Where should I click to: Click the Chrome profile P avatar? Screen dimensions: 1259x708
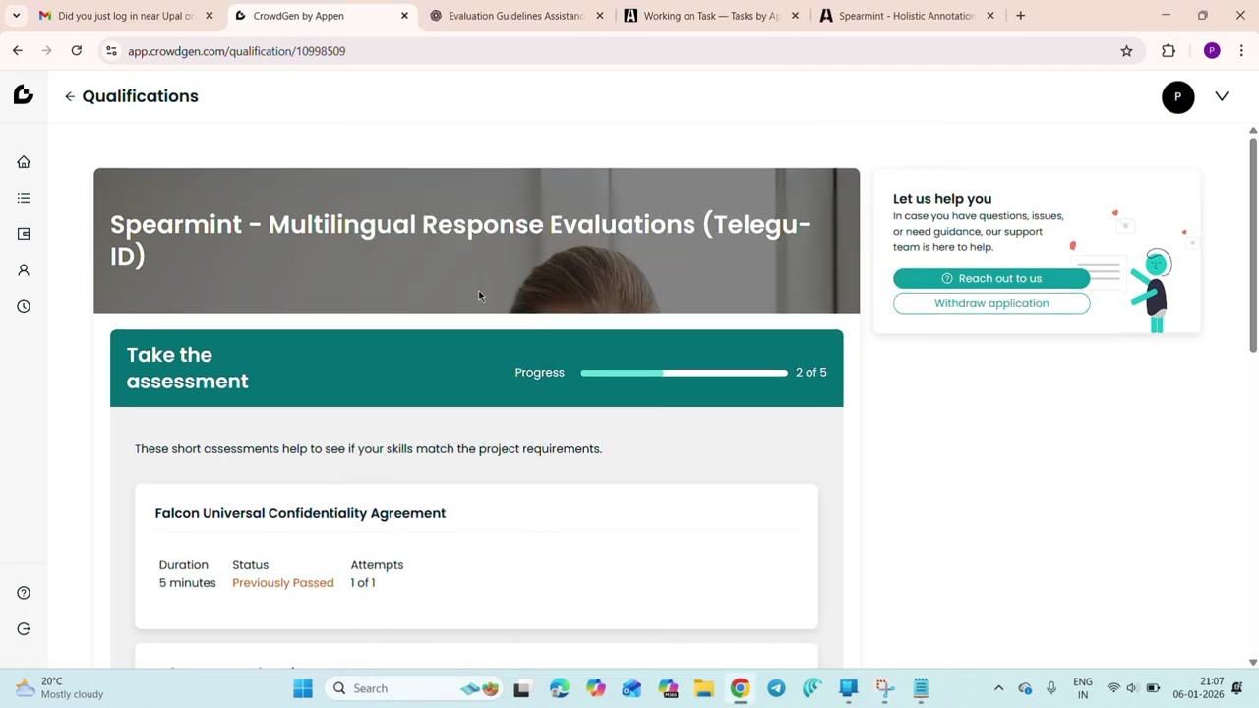pos(1212,51)
